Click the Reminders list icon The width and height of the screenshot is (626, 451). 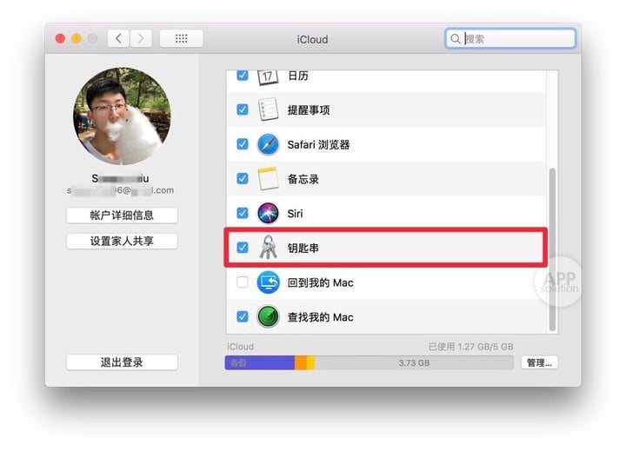268,109
